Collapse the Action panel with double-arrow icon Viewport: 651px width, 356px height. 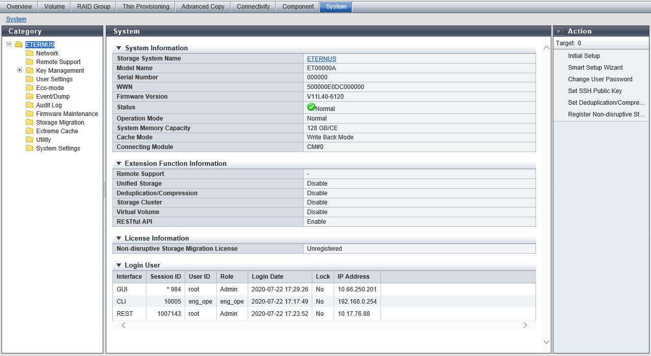(x=558, y=31)
